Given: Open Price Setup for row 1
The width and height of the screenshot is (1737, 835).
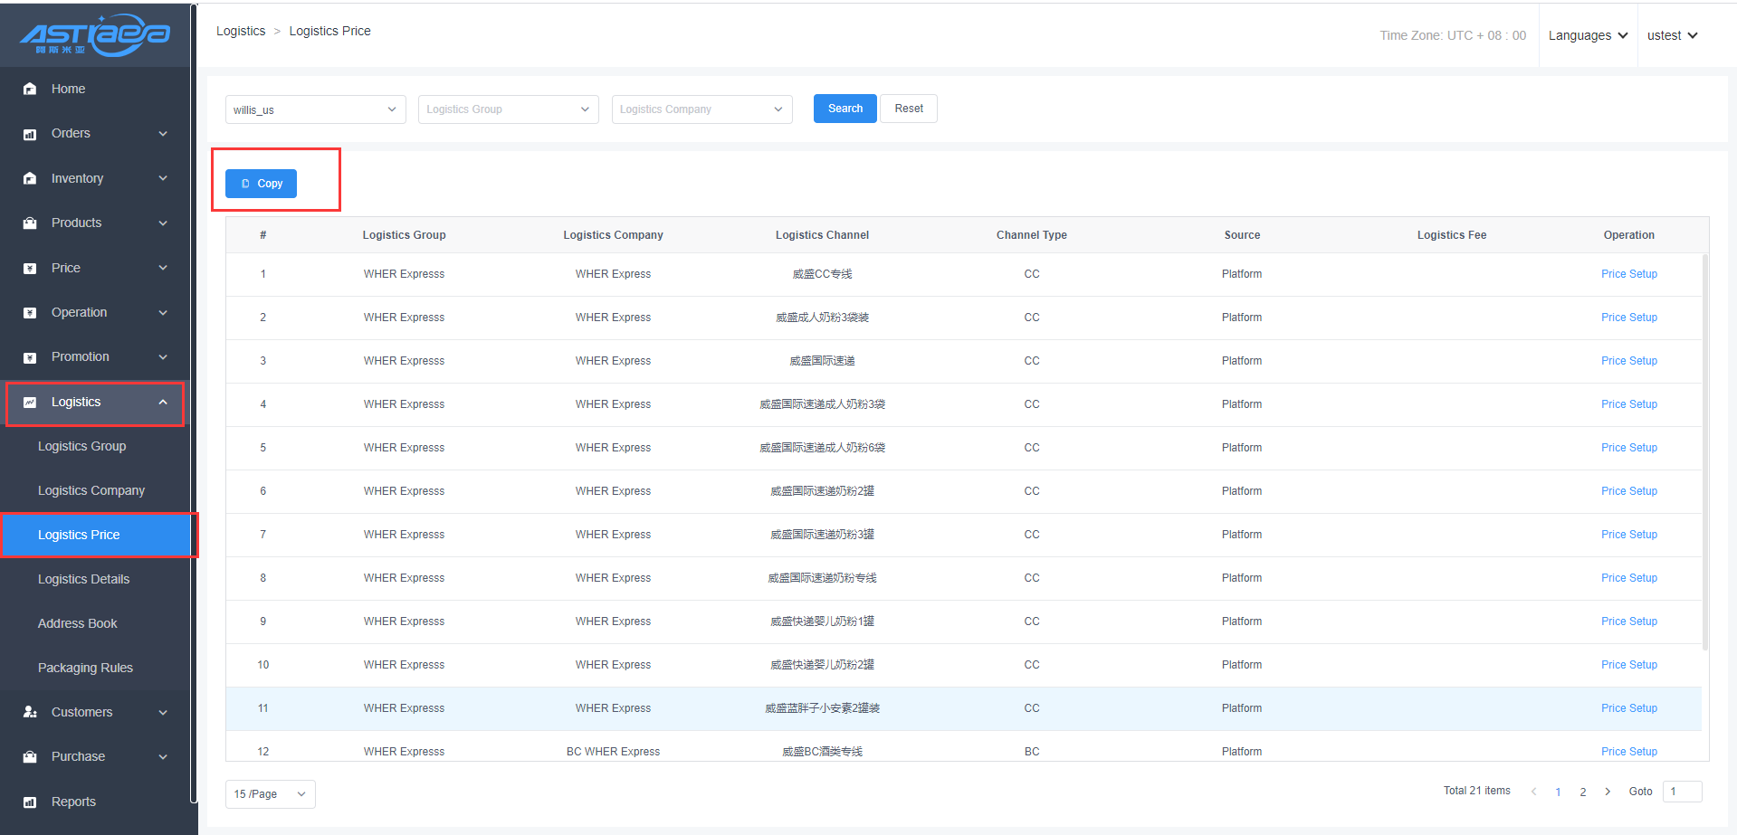Looking at the screenshot, I should point(1628,274).
